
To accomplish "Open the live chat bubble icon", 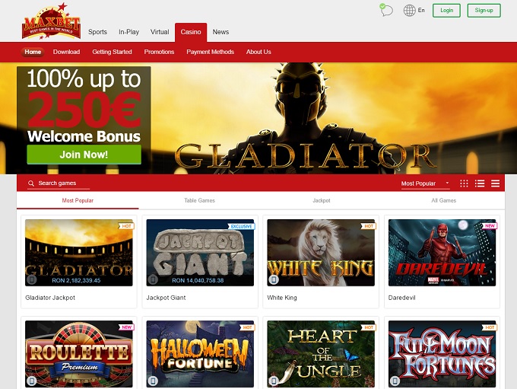I will (x=386, y=10).
